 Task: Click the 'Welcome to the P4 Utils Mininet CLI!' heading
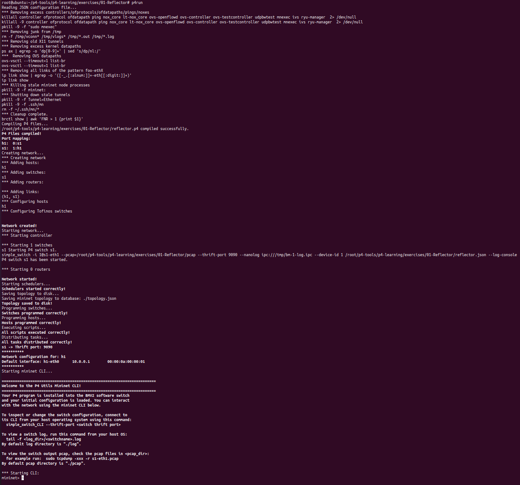pos(41,386)
